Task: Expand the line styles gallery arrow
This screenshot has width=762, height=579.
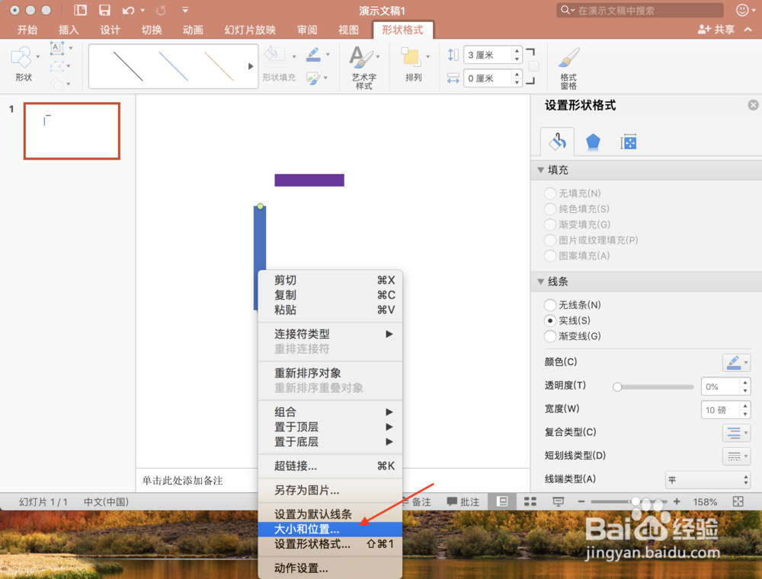Action: point(250,66)
